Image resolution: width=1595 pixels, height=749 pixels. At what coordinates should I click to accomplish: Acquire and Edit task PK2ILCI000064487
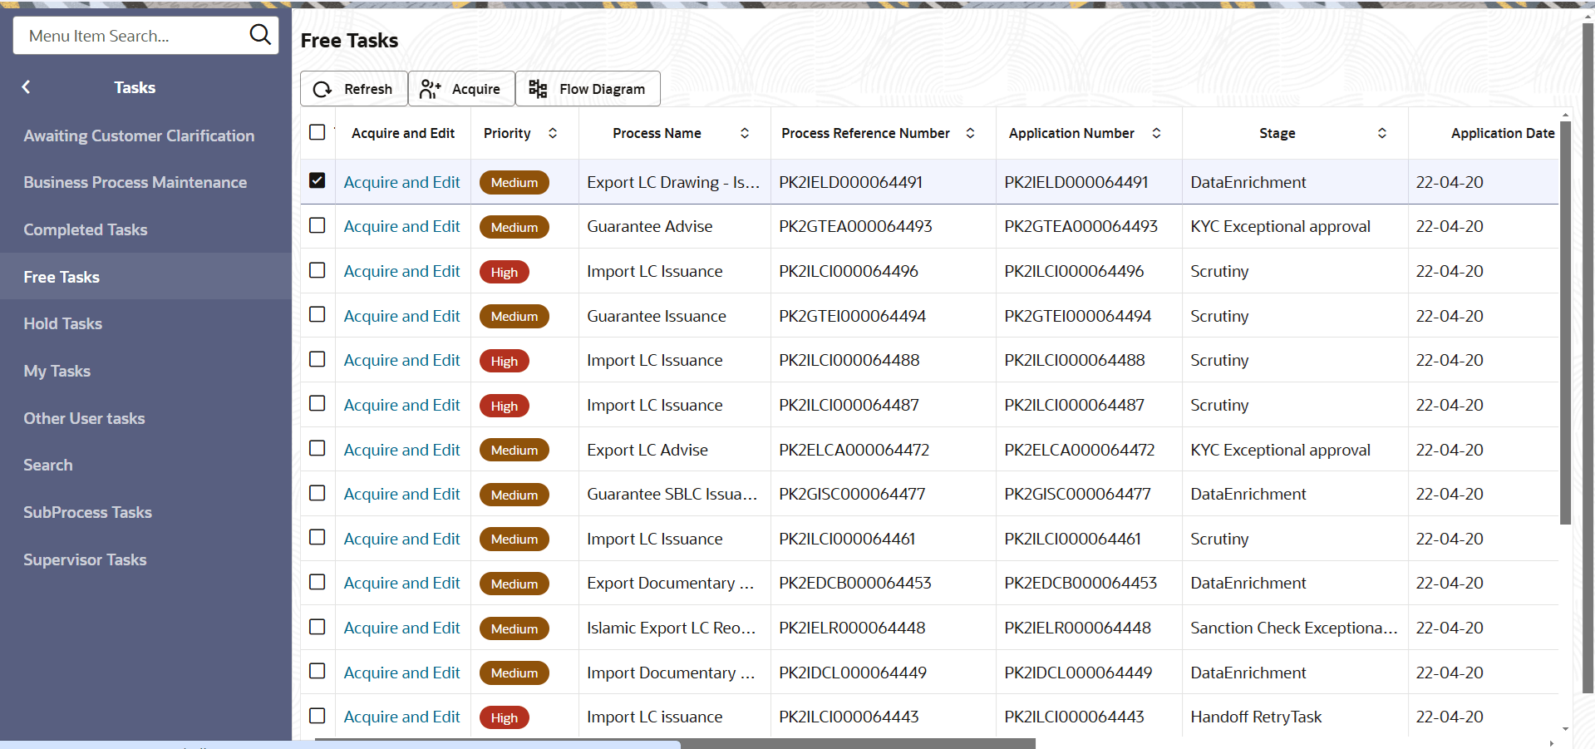pyautogui.click(x=401, y=405)
